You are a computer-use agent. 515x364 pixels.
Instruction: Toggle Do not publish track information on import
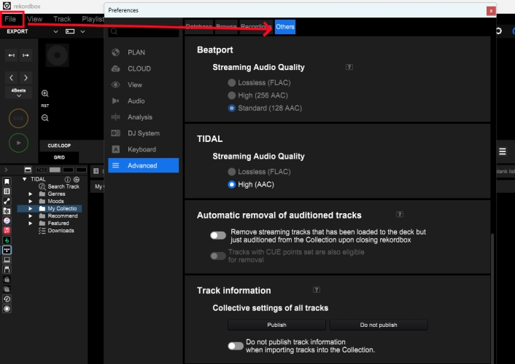(x=236, y=346)
